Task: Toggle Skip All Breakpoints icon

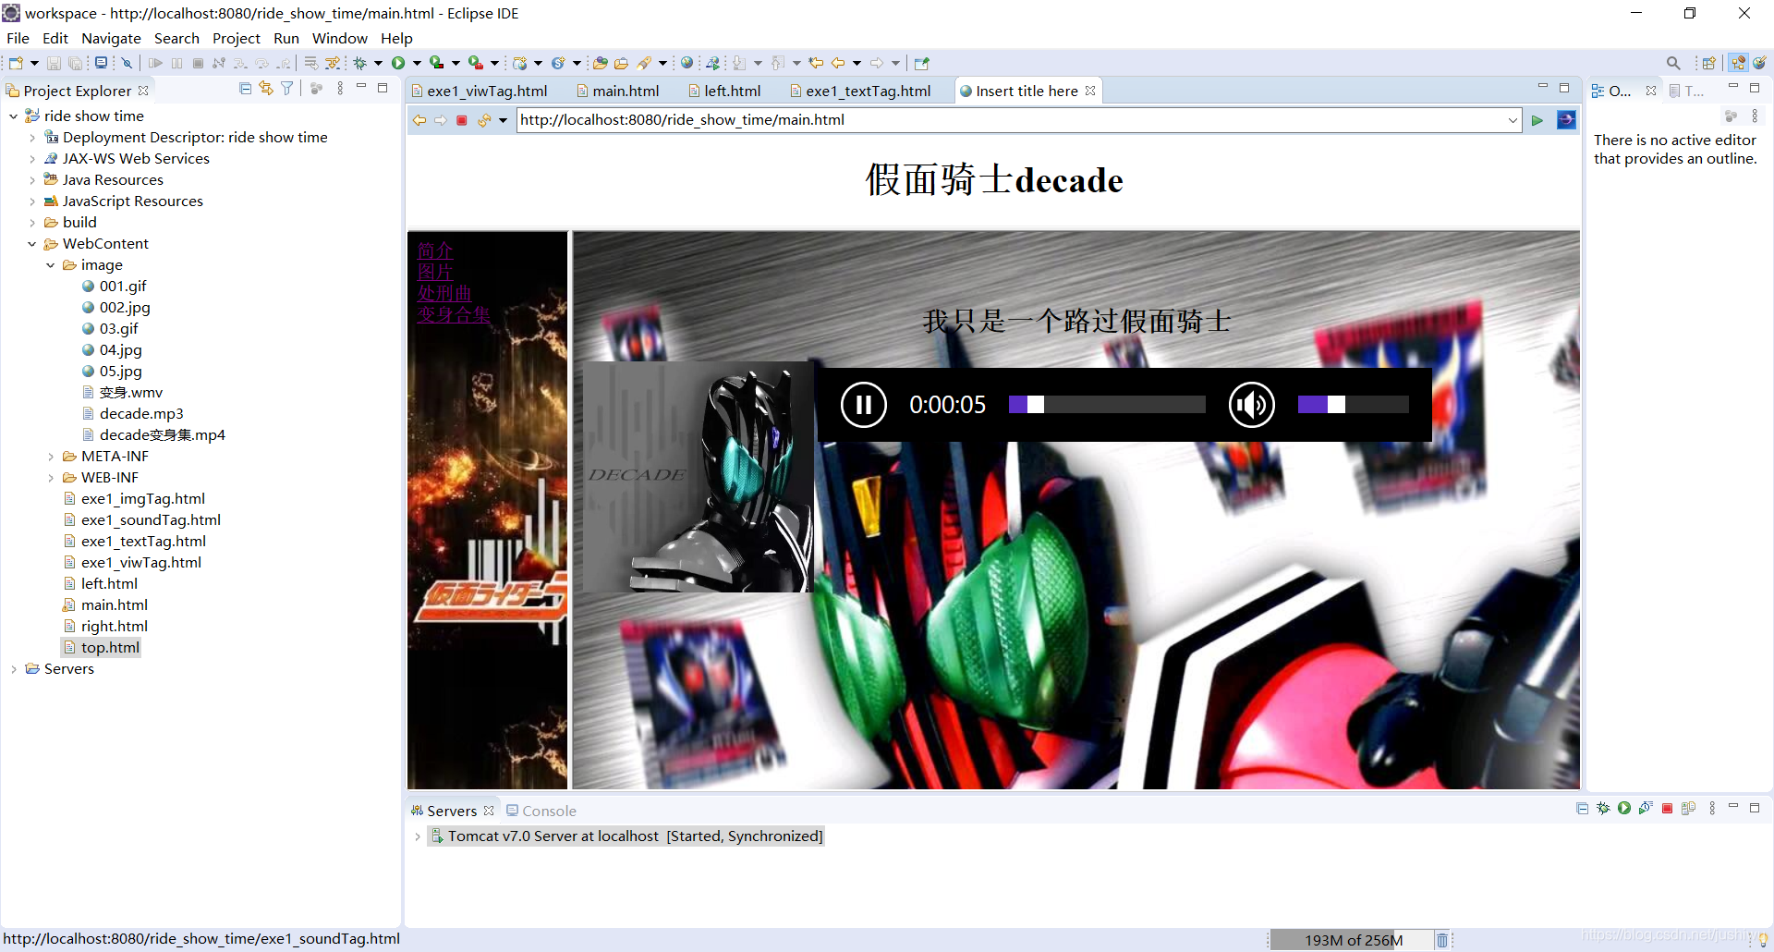Action: pyautogui.click(x=128, y=63)
